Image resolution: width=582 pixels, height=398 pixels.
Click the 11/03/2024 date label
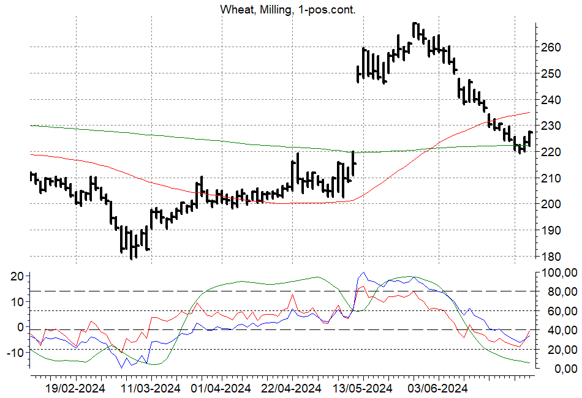[x=151, y=389]
